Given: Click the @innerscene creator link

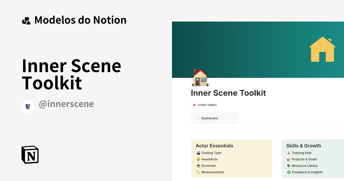Looking at the screenshot, I should pos(66,104).
